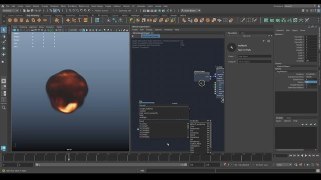Open the No Character Set dropdown

click(x=241, y=164)
